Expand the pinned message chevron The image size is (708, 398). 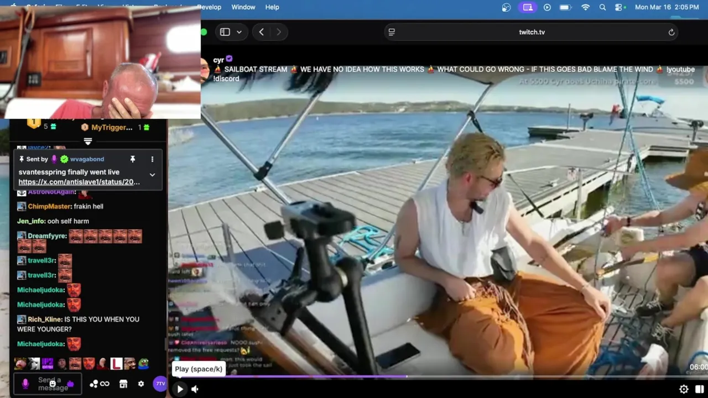152,175
